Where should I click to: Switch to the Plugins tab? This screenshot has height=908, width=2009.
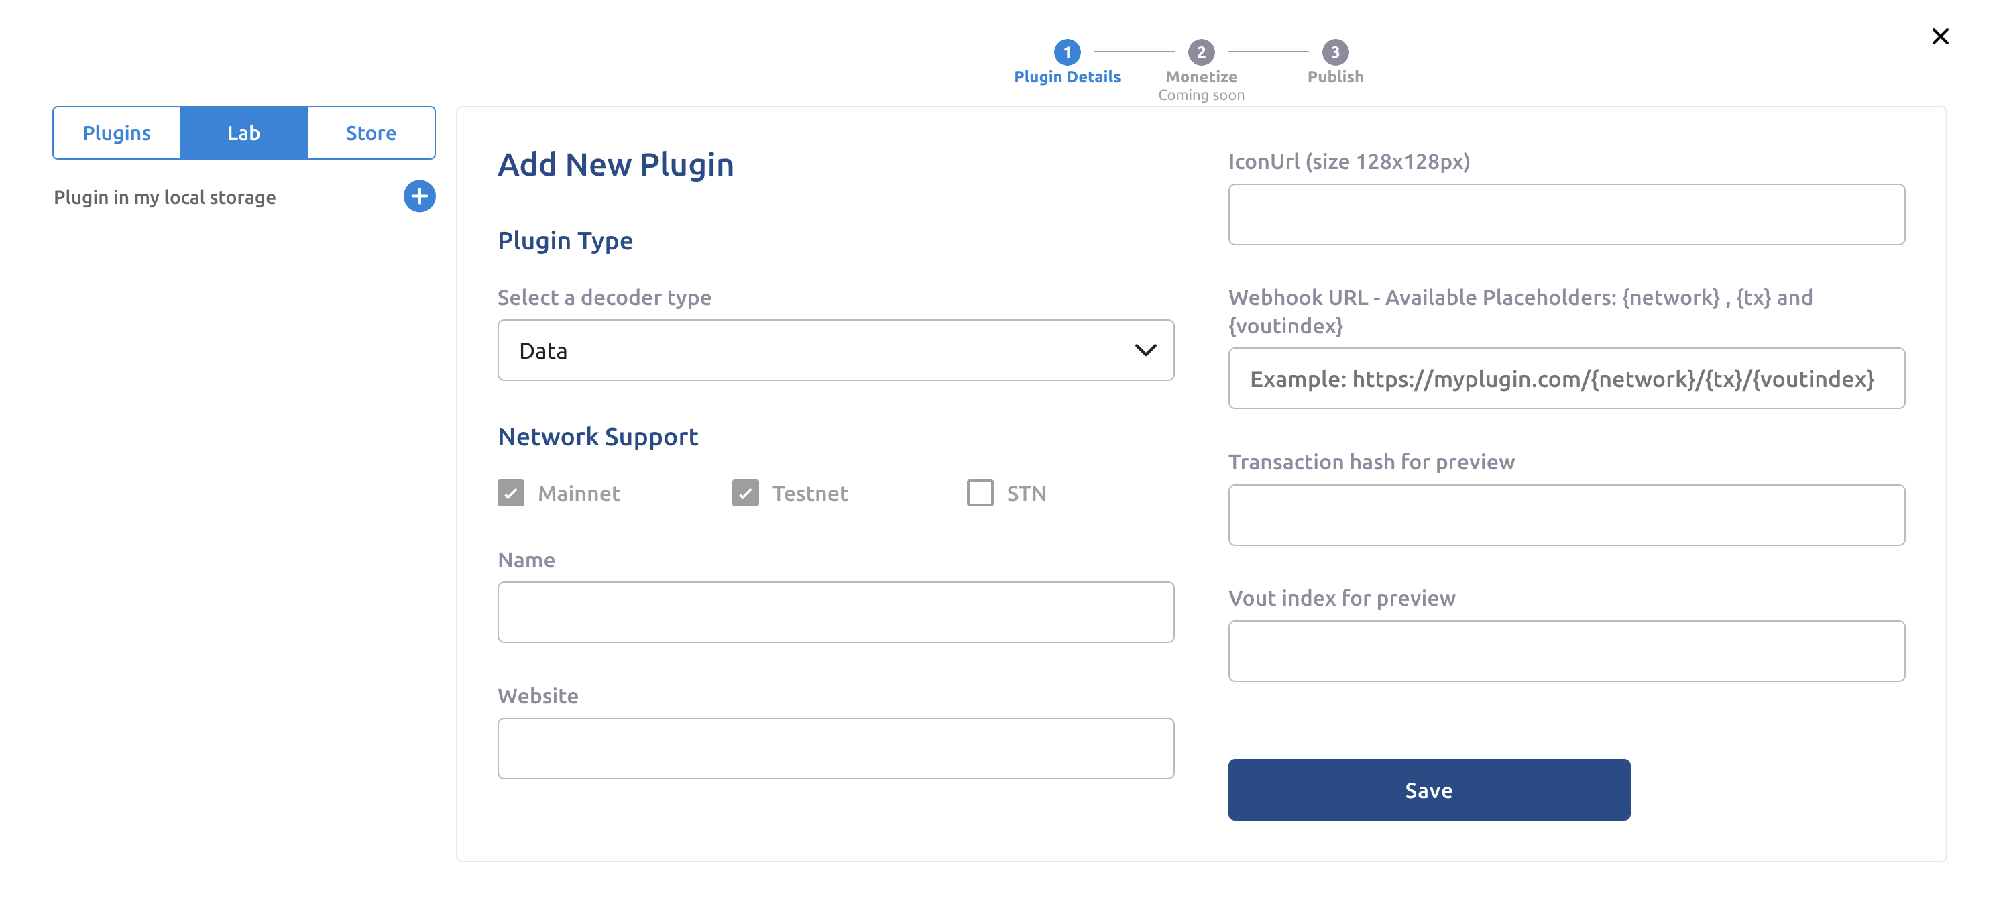(116, 133)
